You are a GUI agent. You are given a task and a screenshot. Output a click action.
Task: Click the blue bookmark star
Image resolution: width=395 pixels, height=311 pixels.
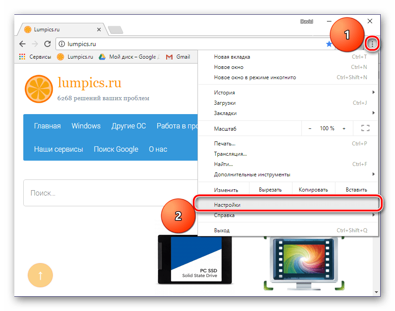pyautogui.click(x=329, y=44)
